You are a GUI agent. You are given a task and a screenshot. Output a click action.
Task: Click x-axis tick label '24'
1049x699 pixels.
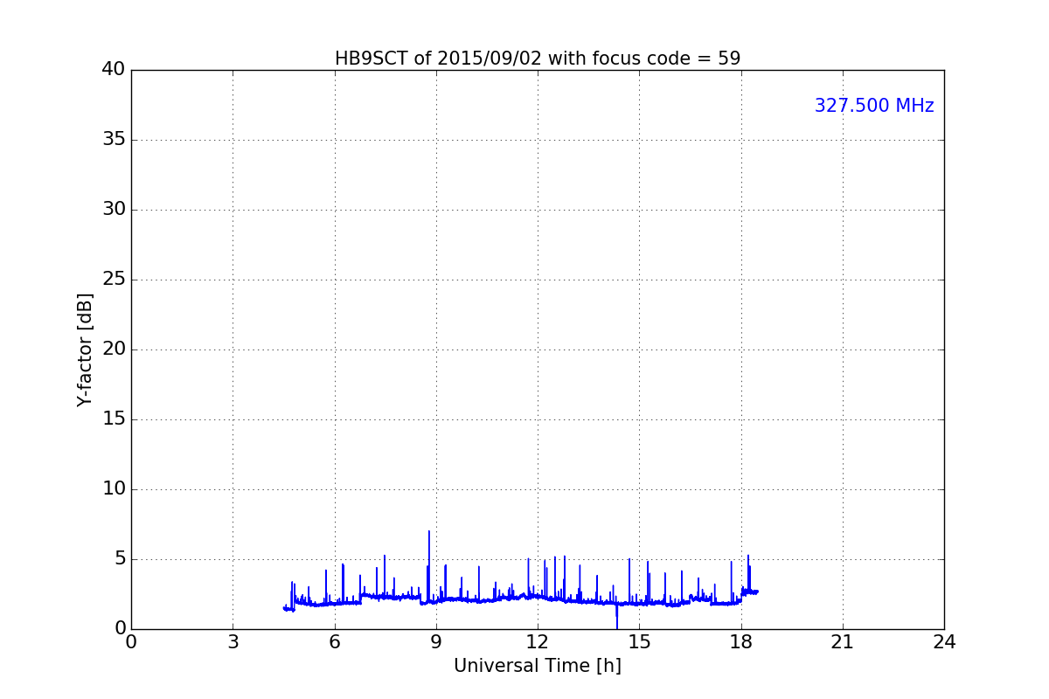click(x=944, y=641)
